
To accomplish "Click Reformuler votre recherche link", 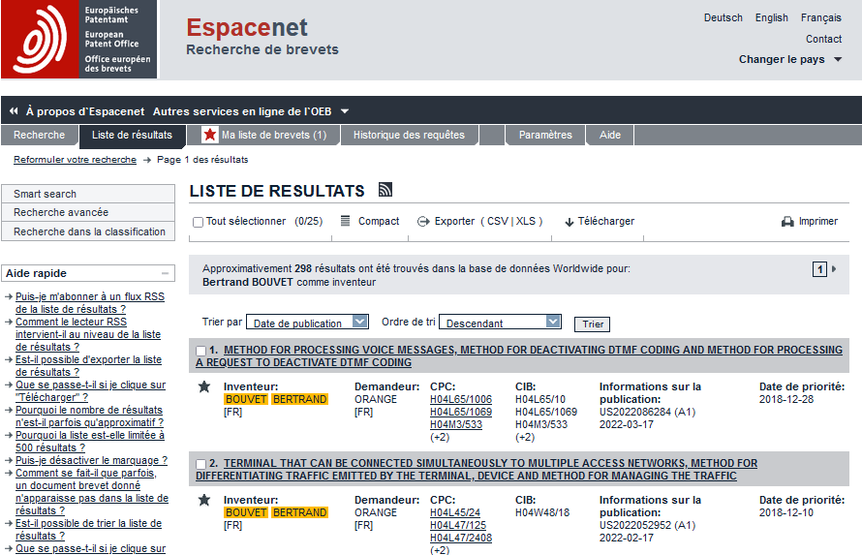I will coord(75,160).
